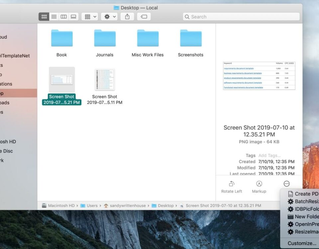
Task: Choose BatchResize action from the More menu
Action: tap(303, 202)
